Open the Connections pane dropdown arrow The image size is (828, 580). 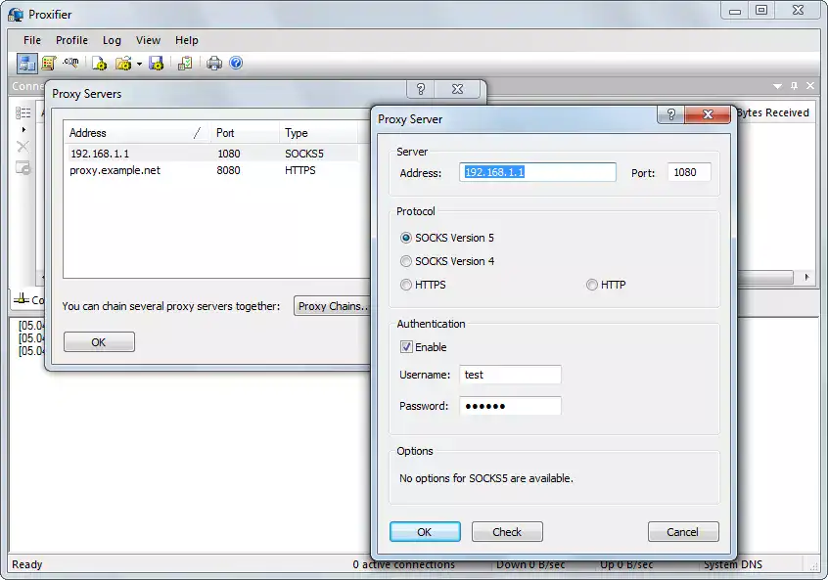coord(778,86)
